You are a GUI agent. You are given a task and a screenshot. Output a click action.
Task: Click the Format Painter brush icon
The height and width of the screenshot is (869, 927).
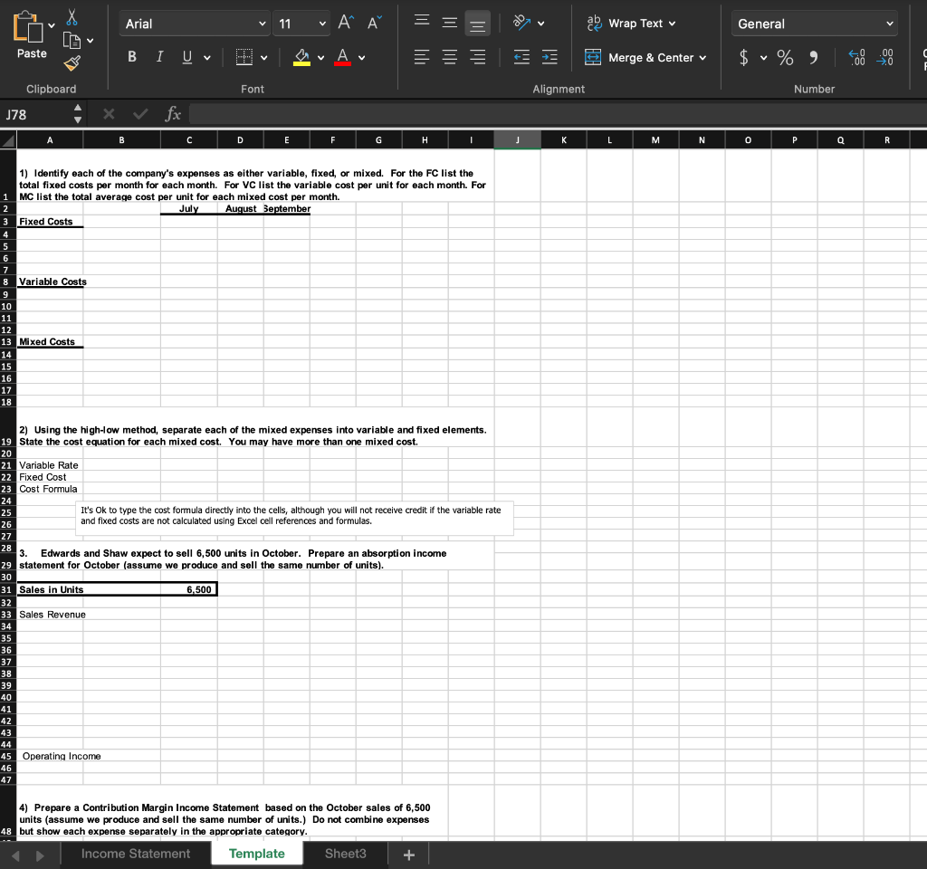pyautogui.click(x=73, y=62)
